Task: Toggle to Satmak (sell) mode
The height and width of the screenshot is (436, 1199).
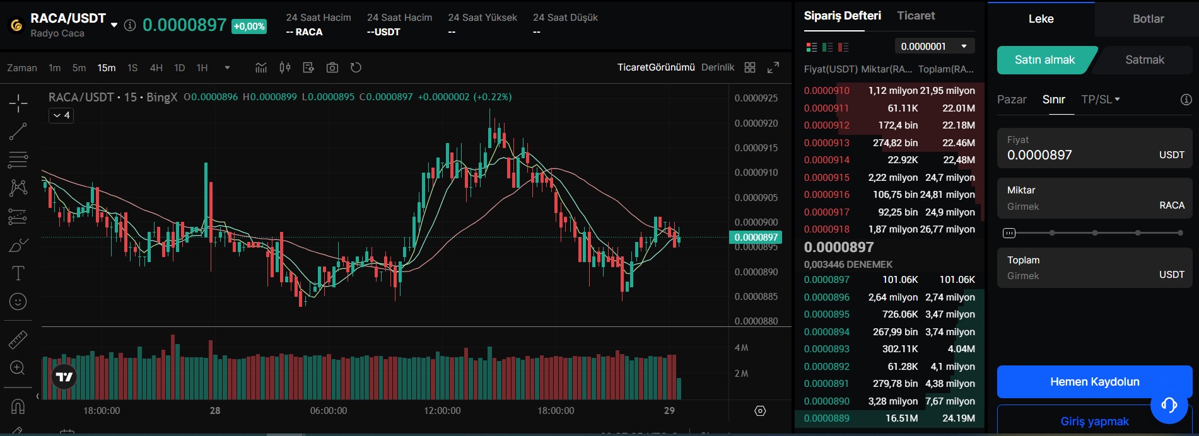Action: (1144, 60)
